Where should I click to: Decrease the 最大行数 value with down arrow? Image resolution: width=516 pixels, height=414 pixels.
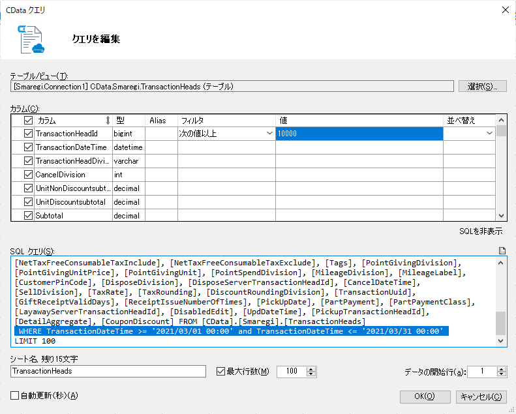(x=311, y=374)
